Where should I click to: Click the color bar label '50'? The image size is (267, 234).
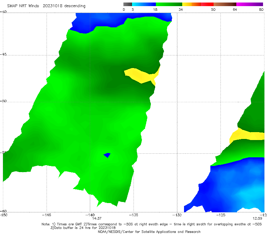pyautogui.click(x=213, y=10)
